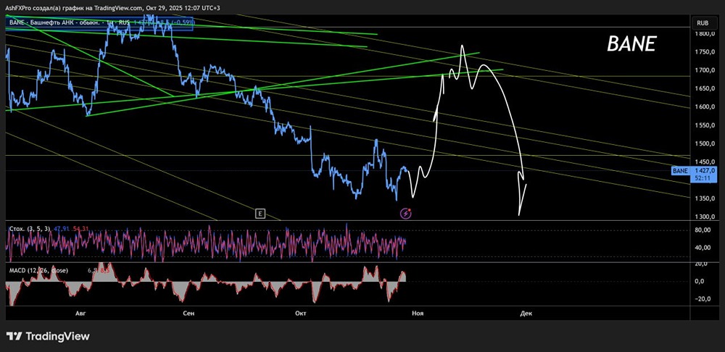Click the 1 450,0 price axis label
The image size is (725, 352).
pos(705,162)
